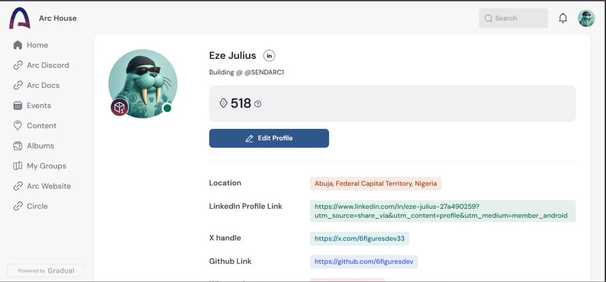The width and height of the screenshot is (606, 282).
Task: Click the Edit Profile button
Action: 269,138
